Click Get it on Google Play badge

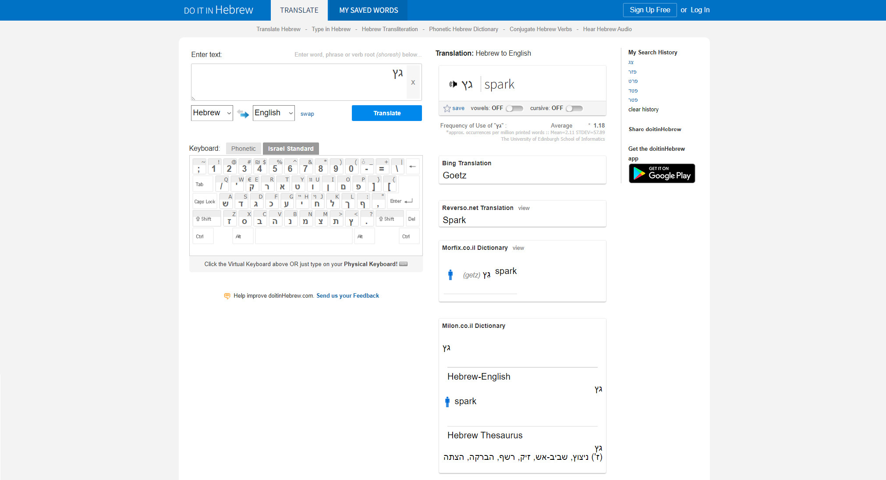click(x=662, y=174)
